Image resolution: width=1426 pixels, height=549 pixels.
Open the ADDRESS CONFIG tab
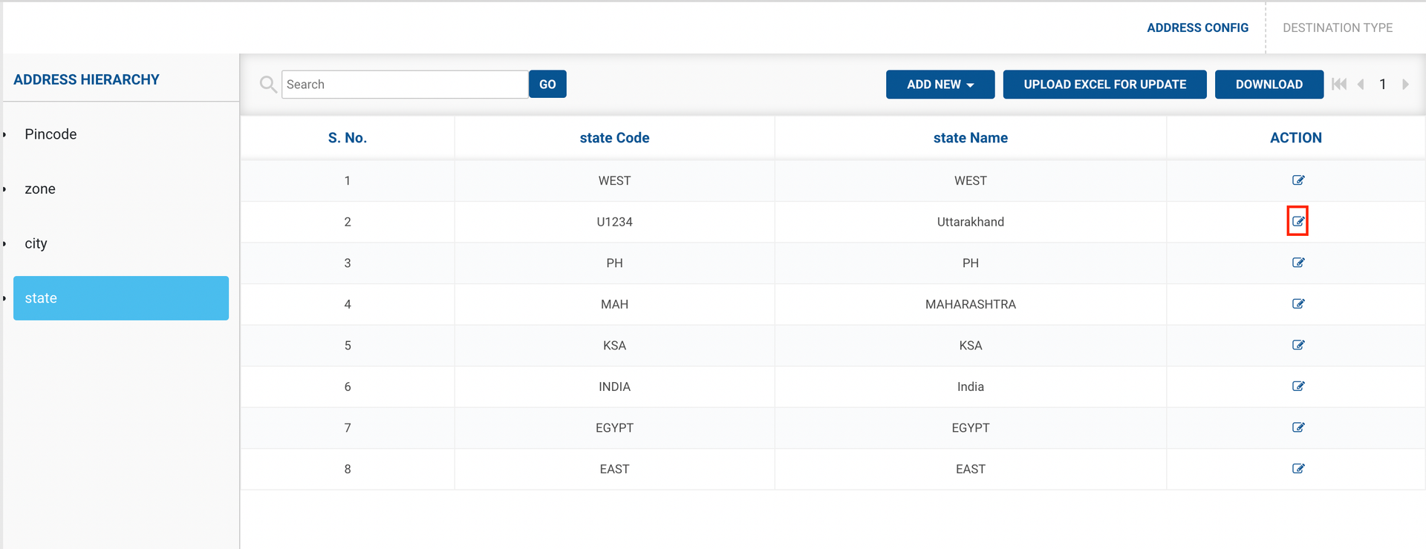1197,27
